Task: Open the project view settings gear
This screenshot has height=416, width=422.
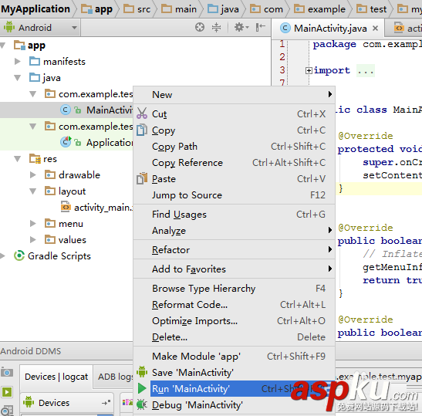Action: click(x=241, y=27)
